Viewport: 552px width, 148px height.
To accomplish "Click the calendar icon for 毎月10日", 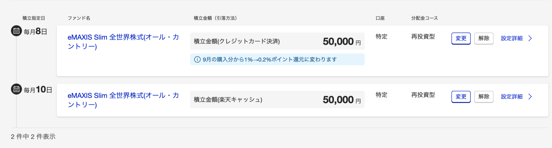I will 16,89.
